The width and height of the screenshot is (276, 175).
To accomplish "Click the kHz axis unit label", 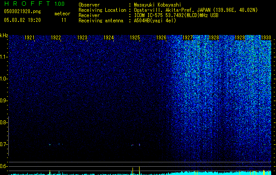I will (4, 35).
